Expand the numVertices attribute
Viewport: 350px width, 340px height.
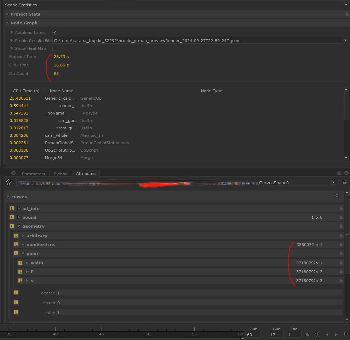[x=23, y=245]
